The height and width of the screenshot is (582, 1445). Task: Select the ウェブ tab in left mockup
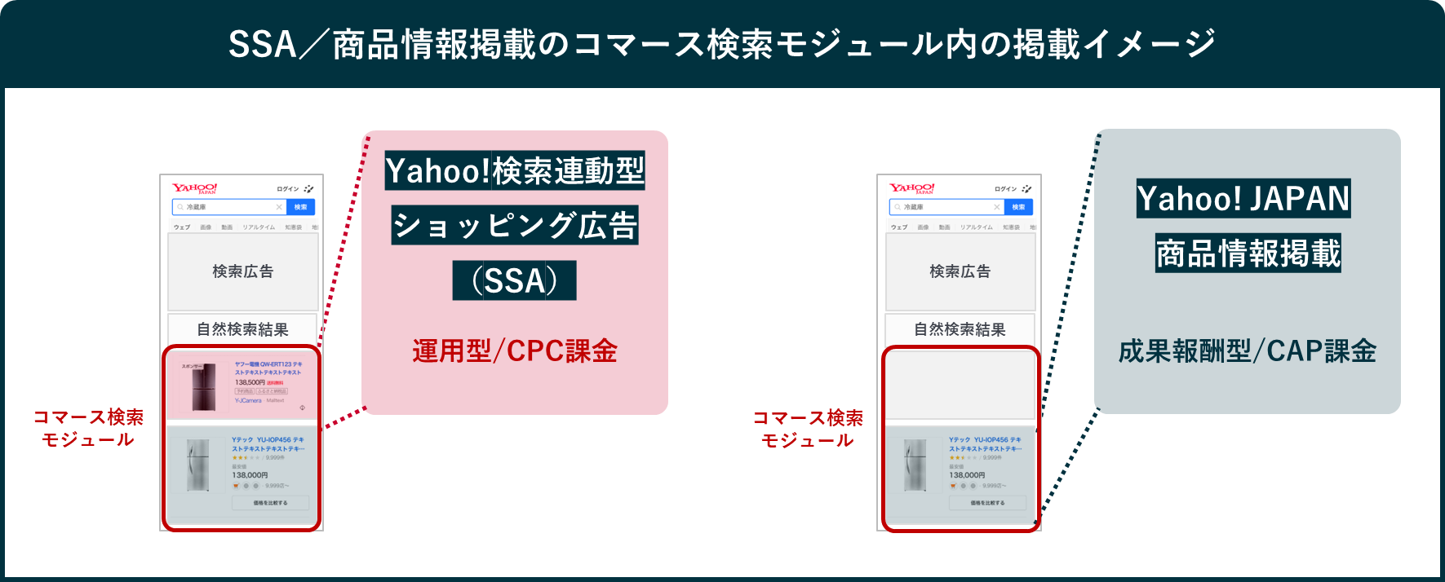[181, 227]
